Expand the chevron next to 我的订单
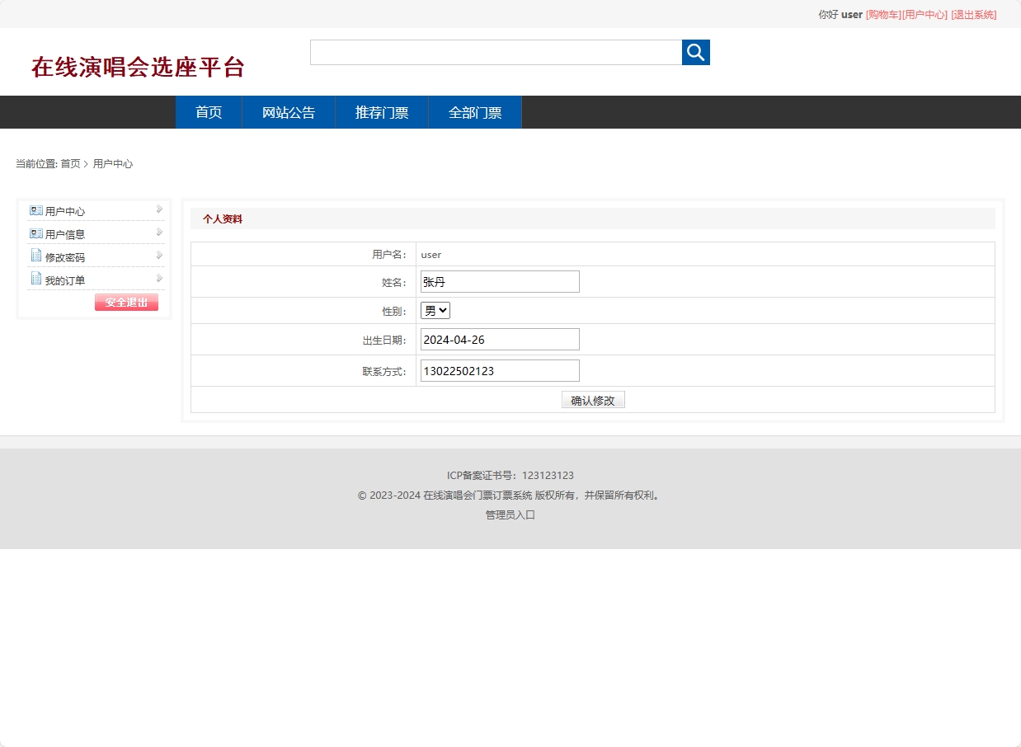Viewport: 1021px width, 747px height. pyautogui.click(x=158, y=279)
